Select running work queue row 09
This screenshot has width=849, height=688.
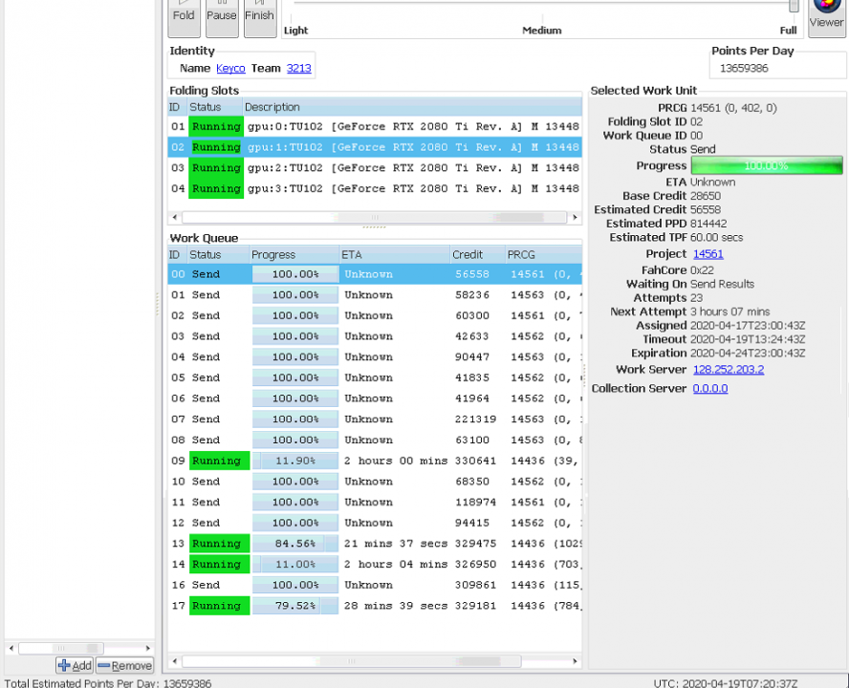click(375, 461)
